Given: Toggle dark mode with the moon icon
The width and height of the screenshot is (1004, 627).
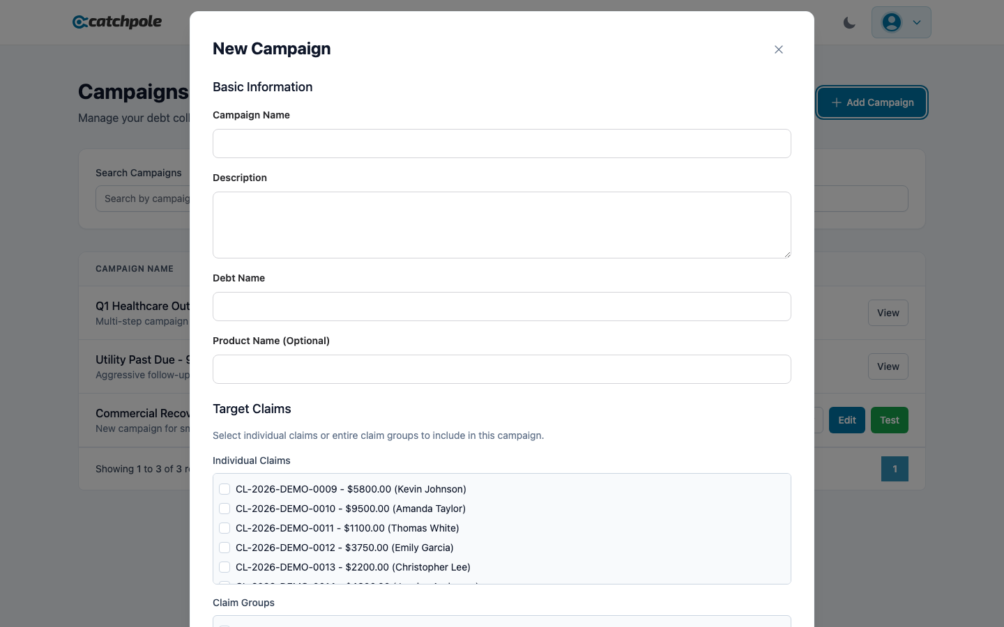Looking at the screenshot, I should click(x=849, y=22).
